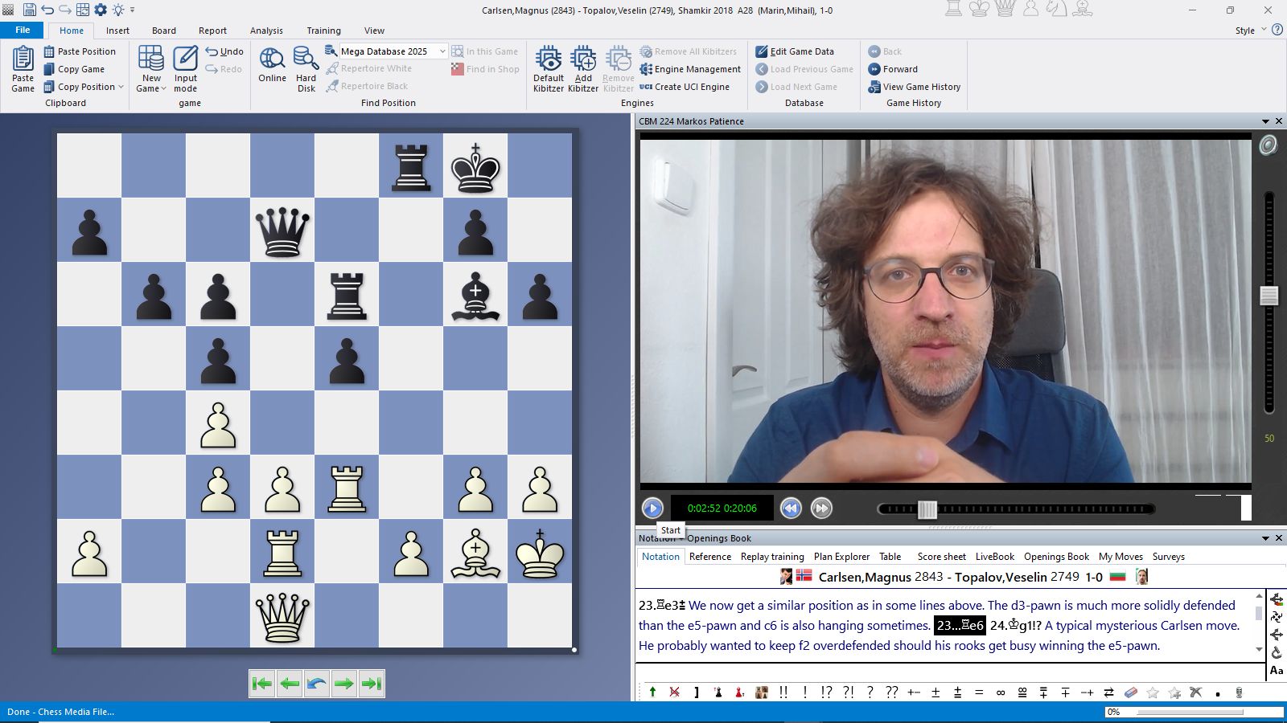Click the highlighted move 23...Re6 in notation

[x=960, y=626]
